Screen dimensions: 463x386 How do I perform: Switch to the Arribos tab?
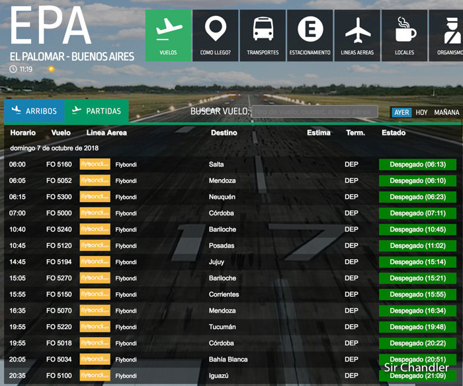point(34,111)
